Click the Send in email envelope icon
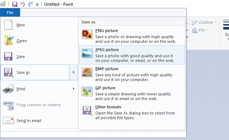The image size is (229, 140). click(x=8, y=121)
